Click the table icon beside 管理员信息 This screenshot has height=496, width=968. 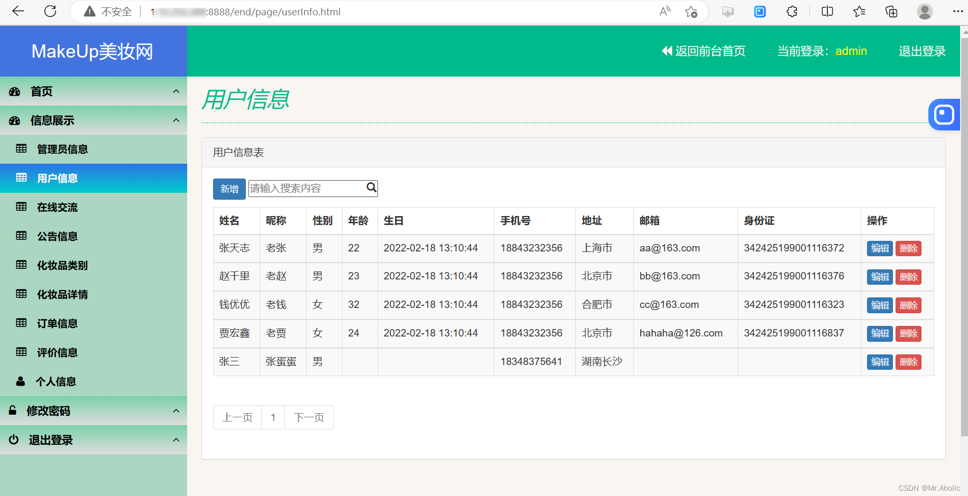(21, 148)
